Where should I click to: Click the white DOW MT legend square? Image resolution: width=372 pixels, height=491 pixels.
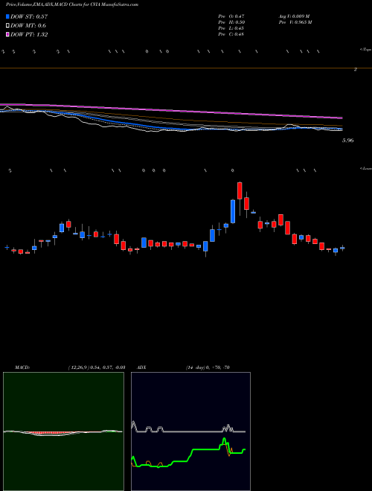click(7, 26)
